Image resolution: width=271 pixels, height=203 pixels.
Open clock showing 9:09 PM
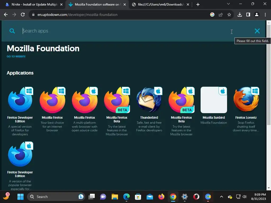[x=259, y=197]
